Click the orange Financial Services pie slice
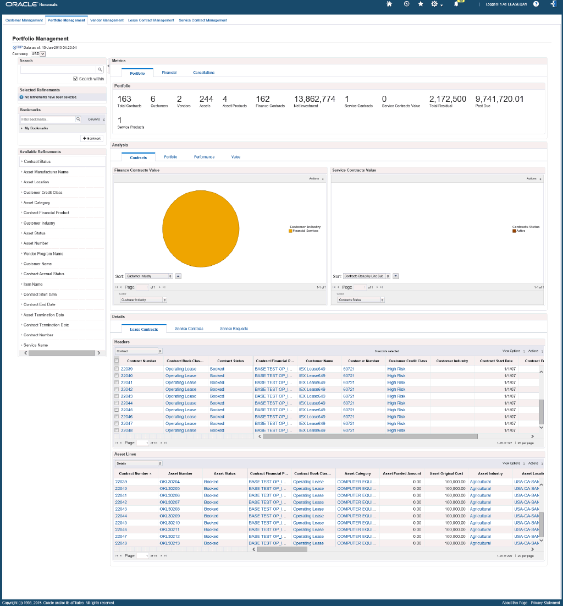The height and width of the screenshot is (606, 563). point(201,228)
